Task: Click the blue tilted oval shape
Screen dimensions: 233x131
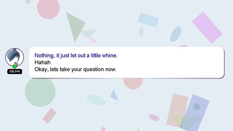Action: 175,34
